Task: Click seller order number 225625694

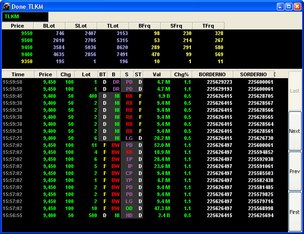Action: [261, 215]
